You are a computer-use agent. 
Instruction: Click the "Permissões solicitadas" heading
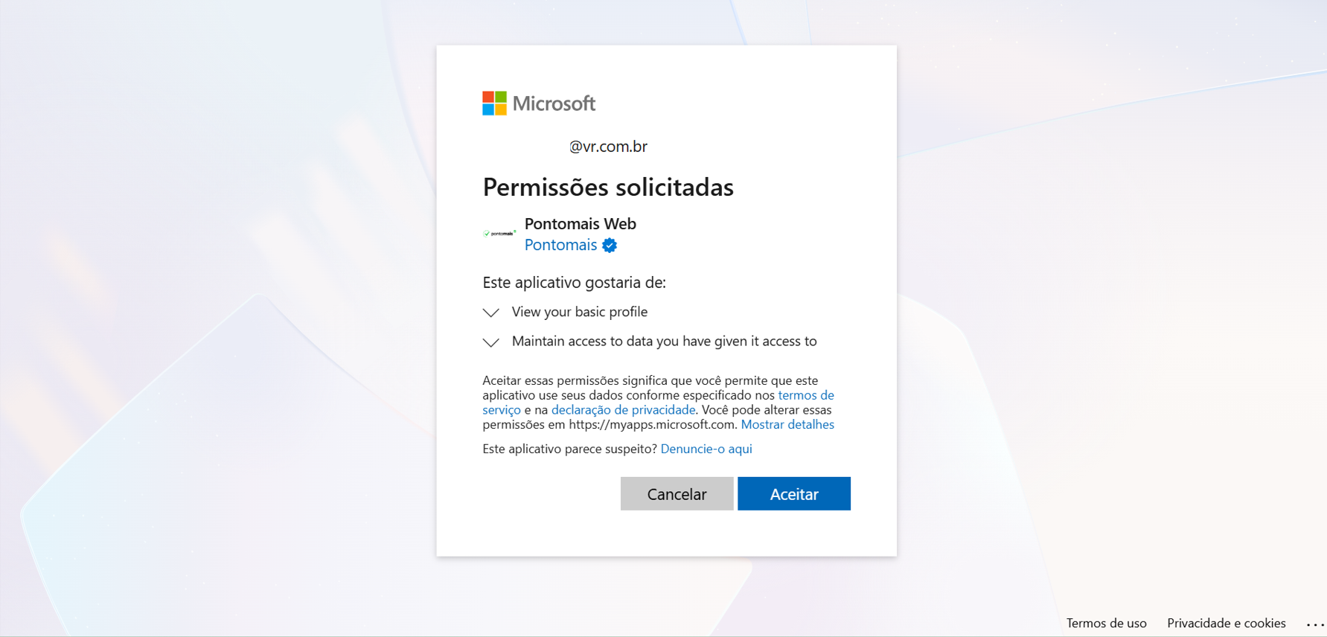tap(608, 188)
